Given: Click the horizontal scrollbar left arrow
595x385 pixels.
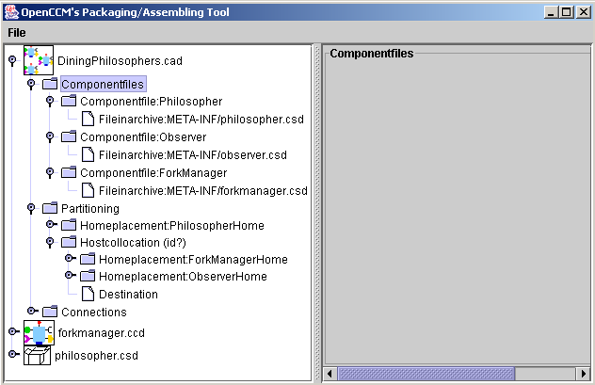Looking at the screenshot, I should 330,374.
